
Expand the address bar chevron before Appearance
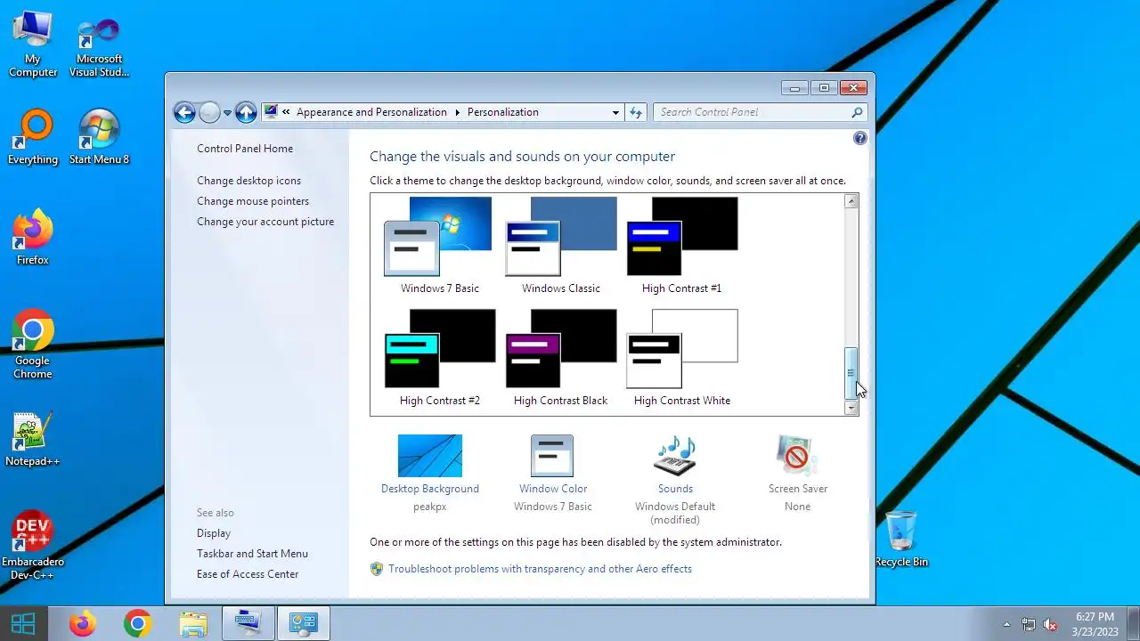(x=287, y=112)
